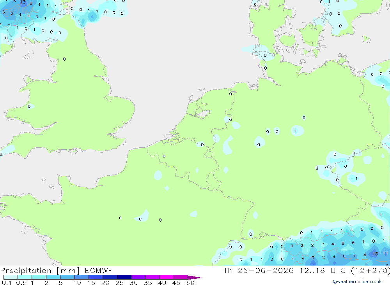Image resolution: width=390 pixels, height=285 pixels.
Task: Select the 5–10 mm legend color swatch
Action: (67, 277)
